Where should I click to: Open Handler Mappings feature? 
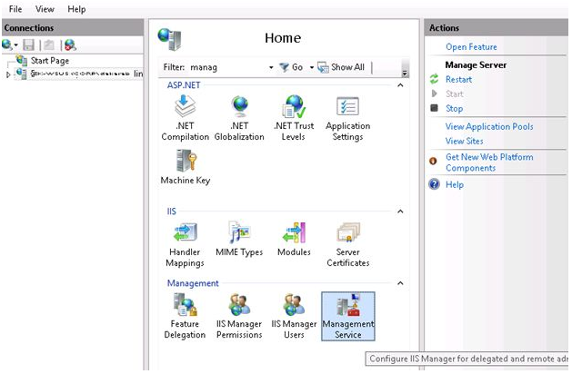point(185,244)
